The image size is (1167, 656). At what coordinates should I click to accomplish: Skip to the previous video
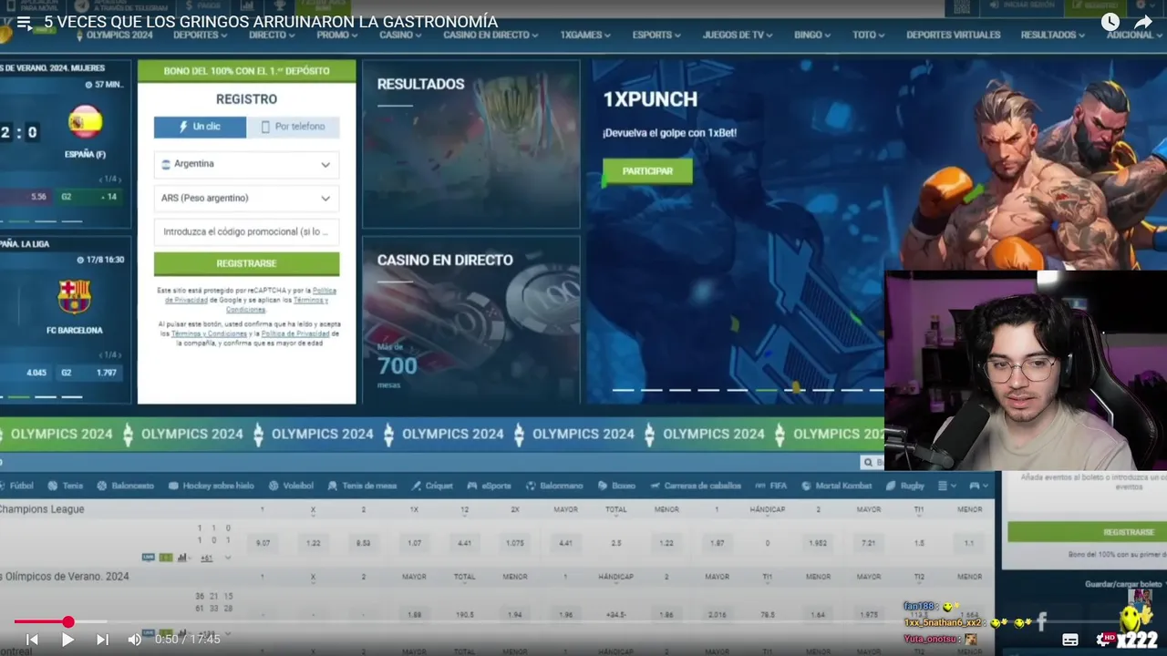[x=32, y=640]
